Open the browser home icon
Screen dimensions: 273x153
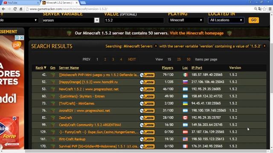[x=21, y=9]
